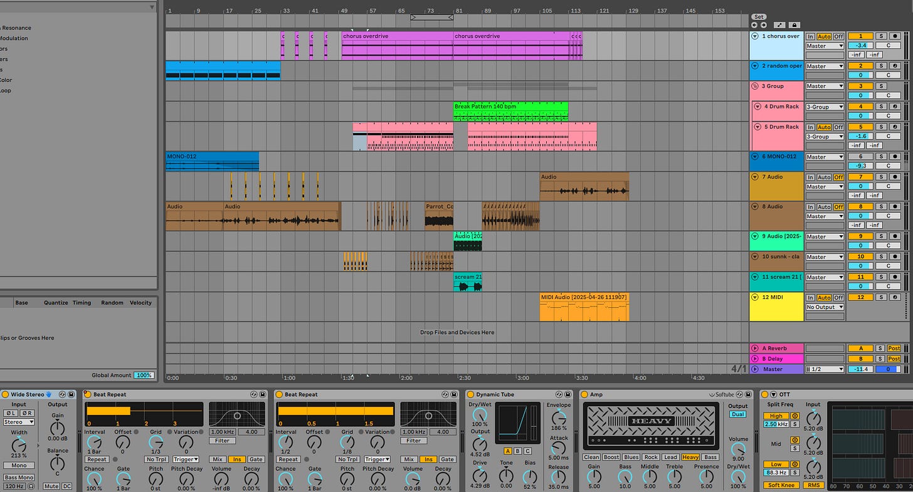
Task: Save Wide Stereo preset disk icon
Action: (71, 394)
